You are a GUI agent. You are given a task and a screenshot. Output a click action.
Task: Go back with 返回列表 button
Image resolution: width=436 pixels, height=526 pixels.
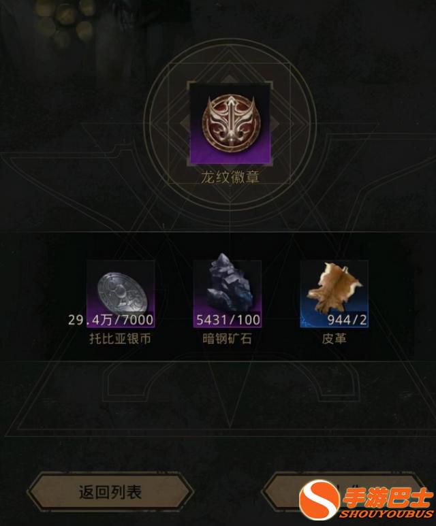(x=110, y=492)
